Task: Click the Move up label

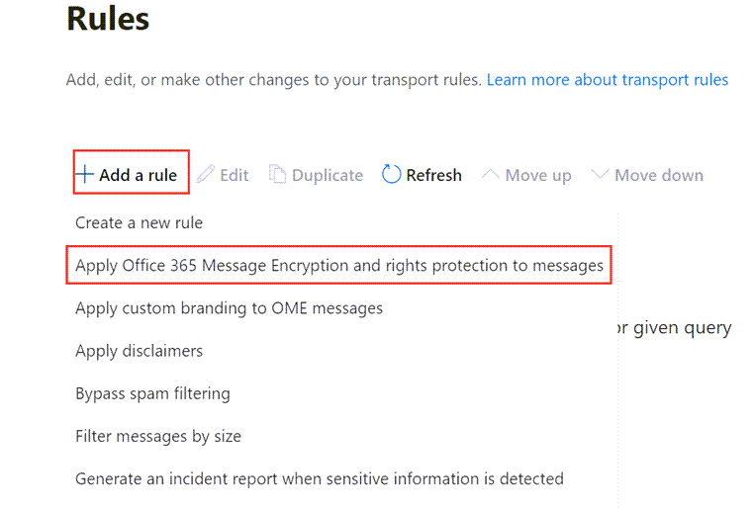Action: (x=537, y=175)
